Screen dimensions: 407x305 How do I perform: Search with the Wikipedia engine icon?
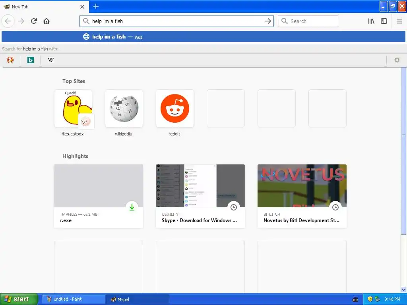click(x=51, y=60)
